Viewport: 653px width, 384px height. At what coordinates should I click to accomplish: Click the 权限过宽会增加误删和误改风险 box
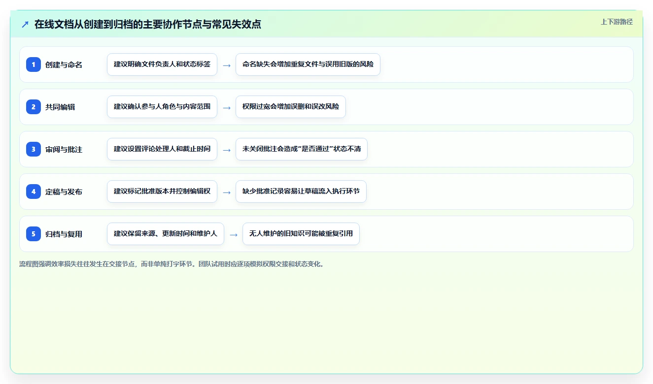click(x=291, y=107)
